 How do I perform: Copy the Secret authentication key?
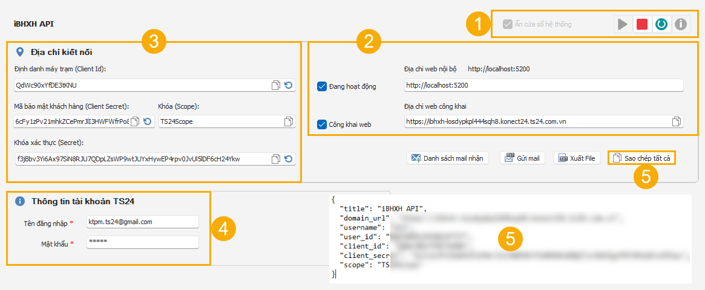[275, 158]
